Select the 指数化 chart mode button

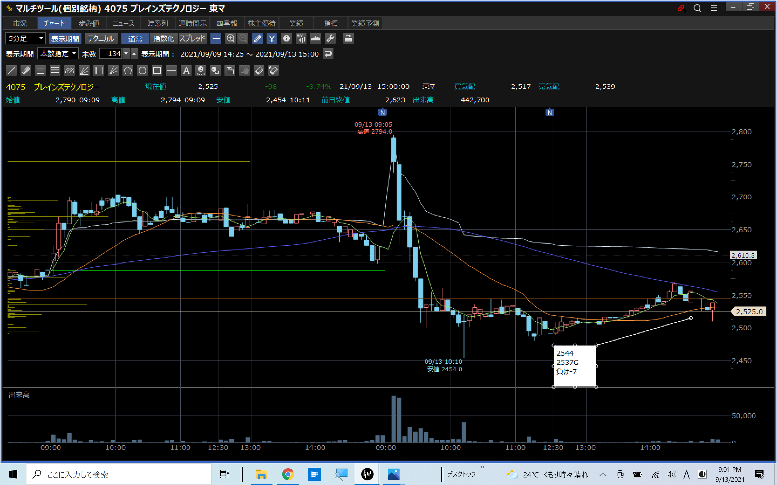click(x=163, y=39)
